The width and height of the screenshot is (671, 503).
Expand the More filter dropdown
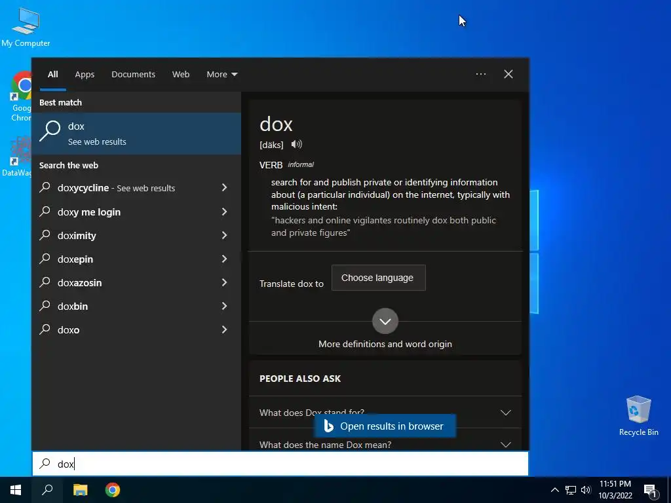221,75
